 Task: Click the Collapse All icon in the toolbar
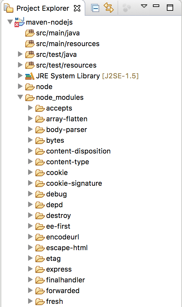point(95,8)
